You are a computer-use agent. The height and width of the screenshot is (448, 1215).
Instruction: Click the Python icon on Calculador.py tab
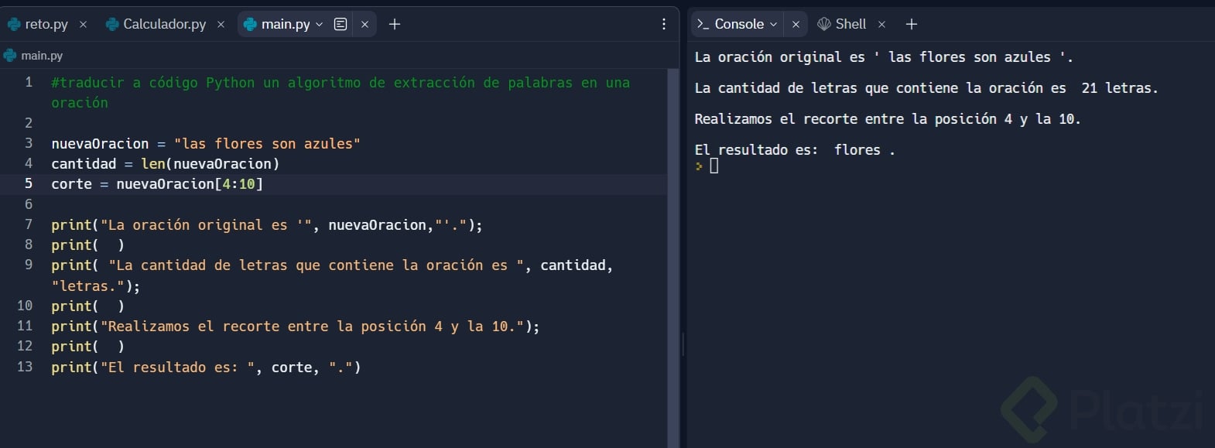112,25
